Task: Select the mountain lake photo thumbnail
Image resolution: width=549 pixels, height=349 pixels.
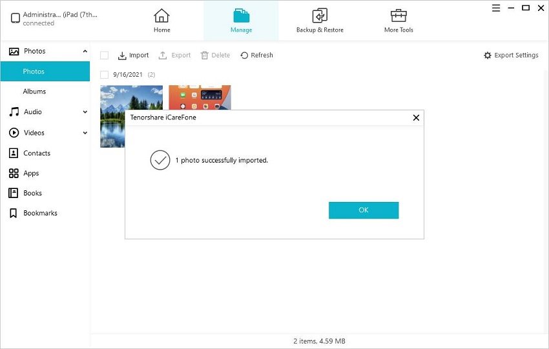Action: (x=131, y=117)
